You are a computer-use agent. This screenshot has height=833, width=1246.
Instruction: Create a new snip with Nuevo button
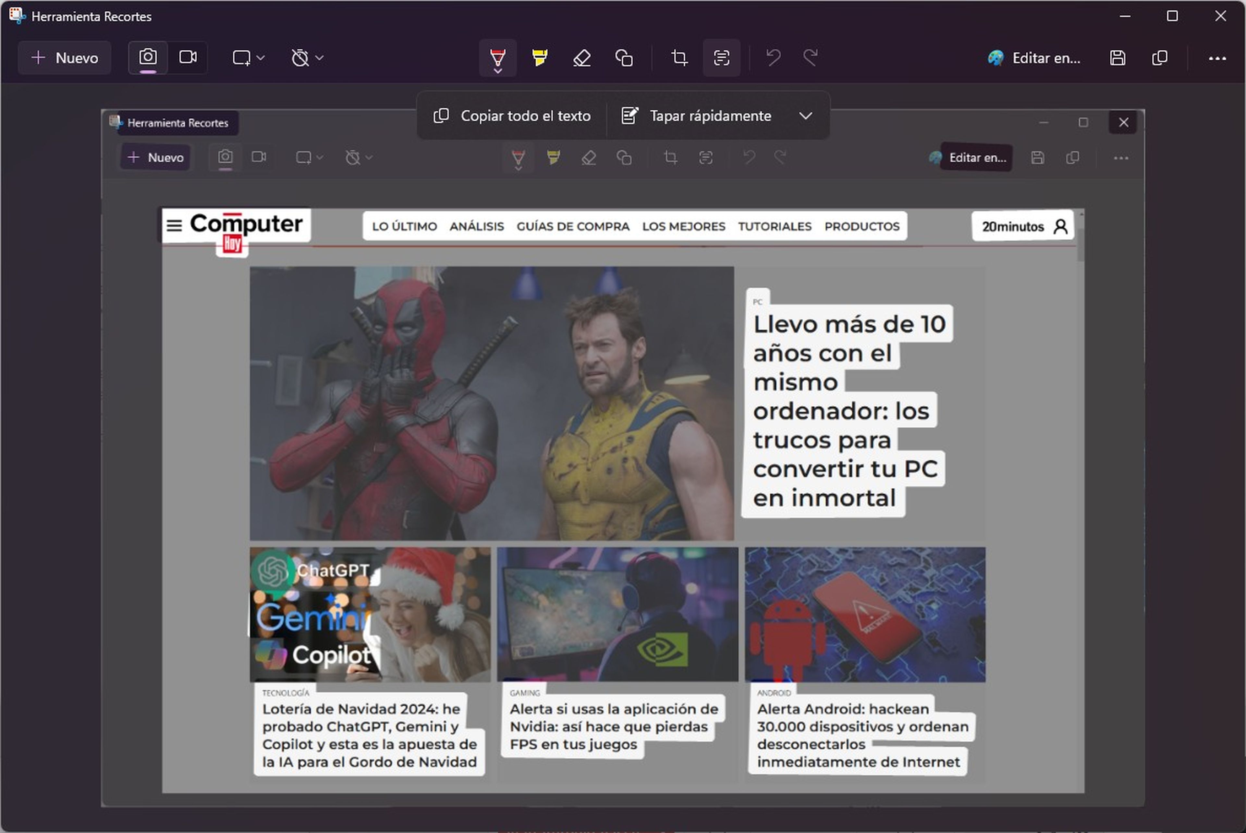point(64,57)
